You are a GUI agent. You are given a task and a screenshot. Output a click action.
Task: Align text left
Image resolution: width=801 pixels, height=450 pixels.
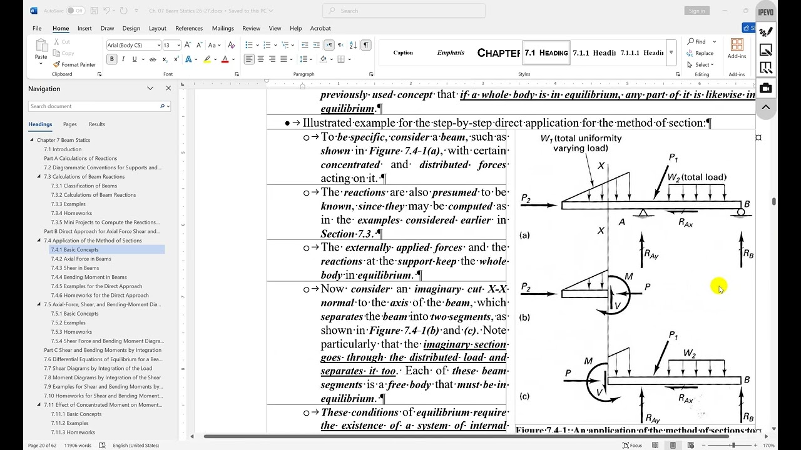(x=249, y=59)
